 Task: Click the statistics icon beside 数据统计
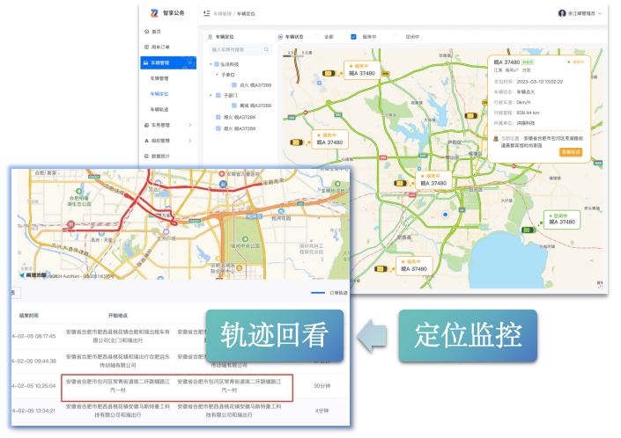(146, 157)
